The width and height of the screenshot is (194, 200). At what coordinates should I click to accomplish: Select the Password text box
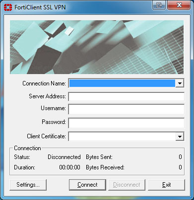pyautogui.click(x=126, y=123)
